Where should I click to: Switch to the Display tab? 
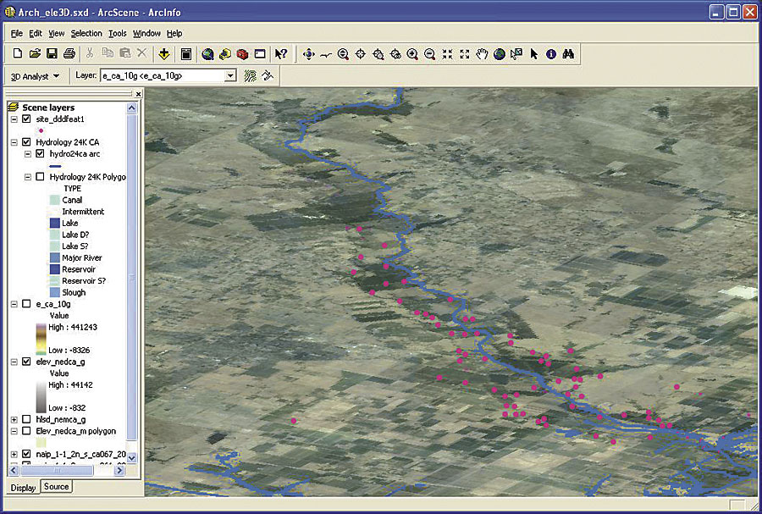click(23, 488)
